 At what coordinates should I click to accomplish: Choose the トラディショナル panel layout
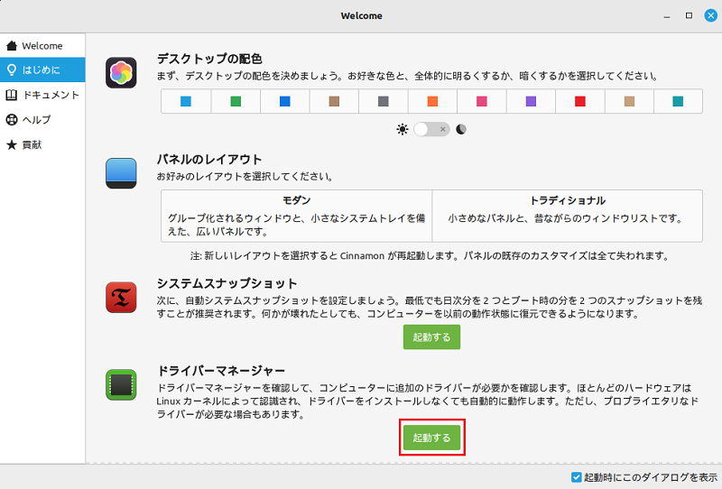pos(568,216)
